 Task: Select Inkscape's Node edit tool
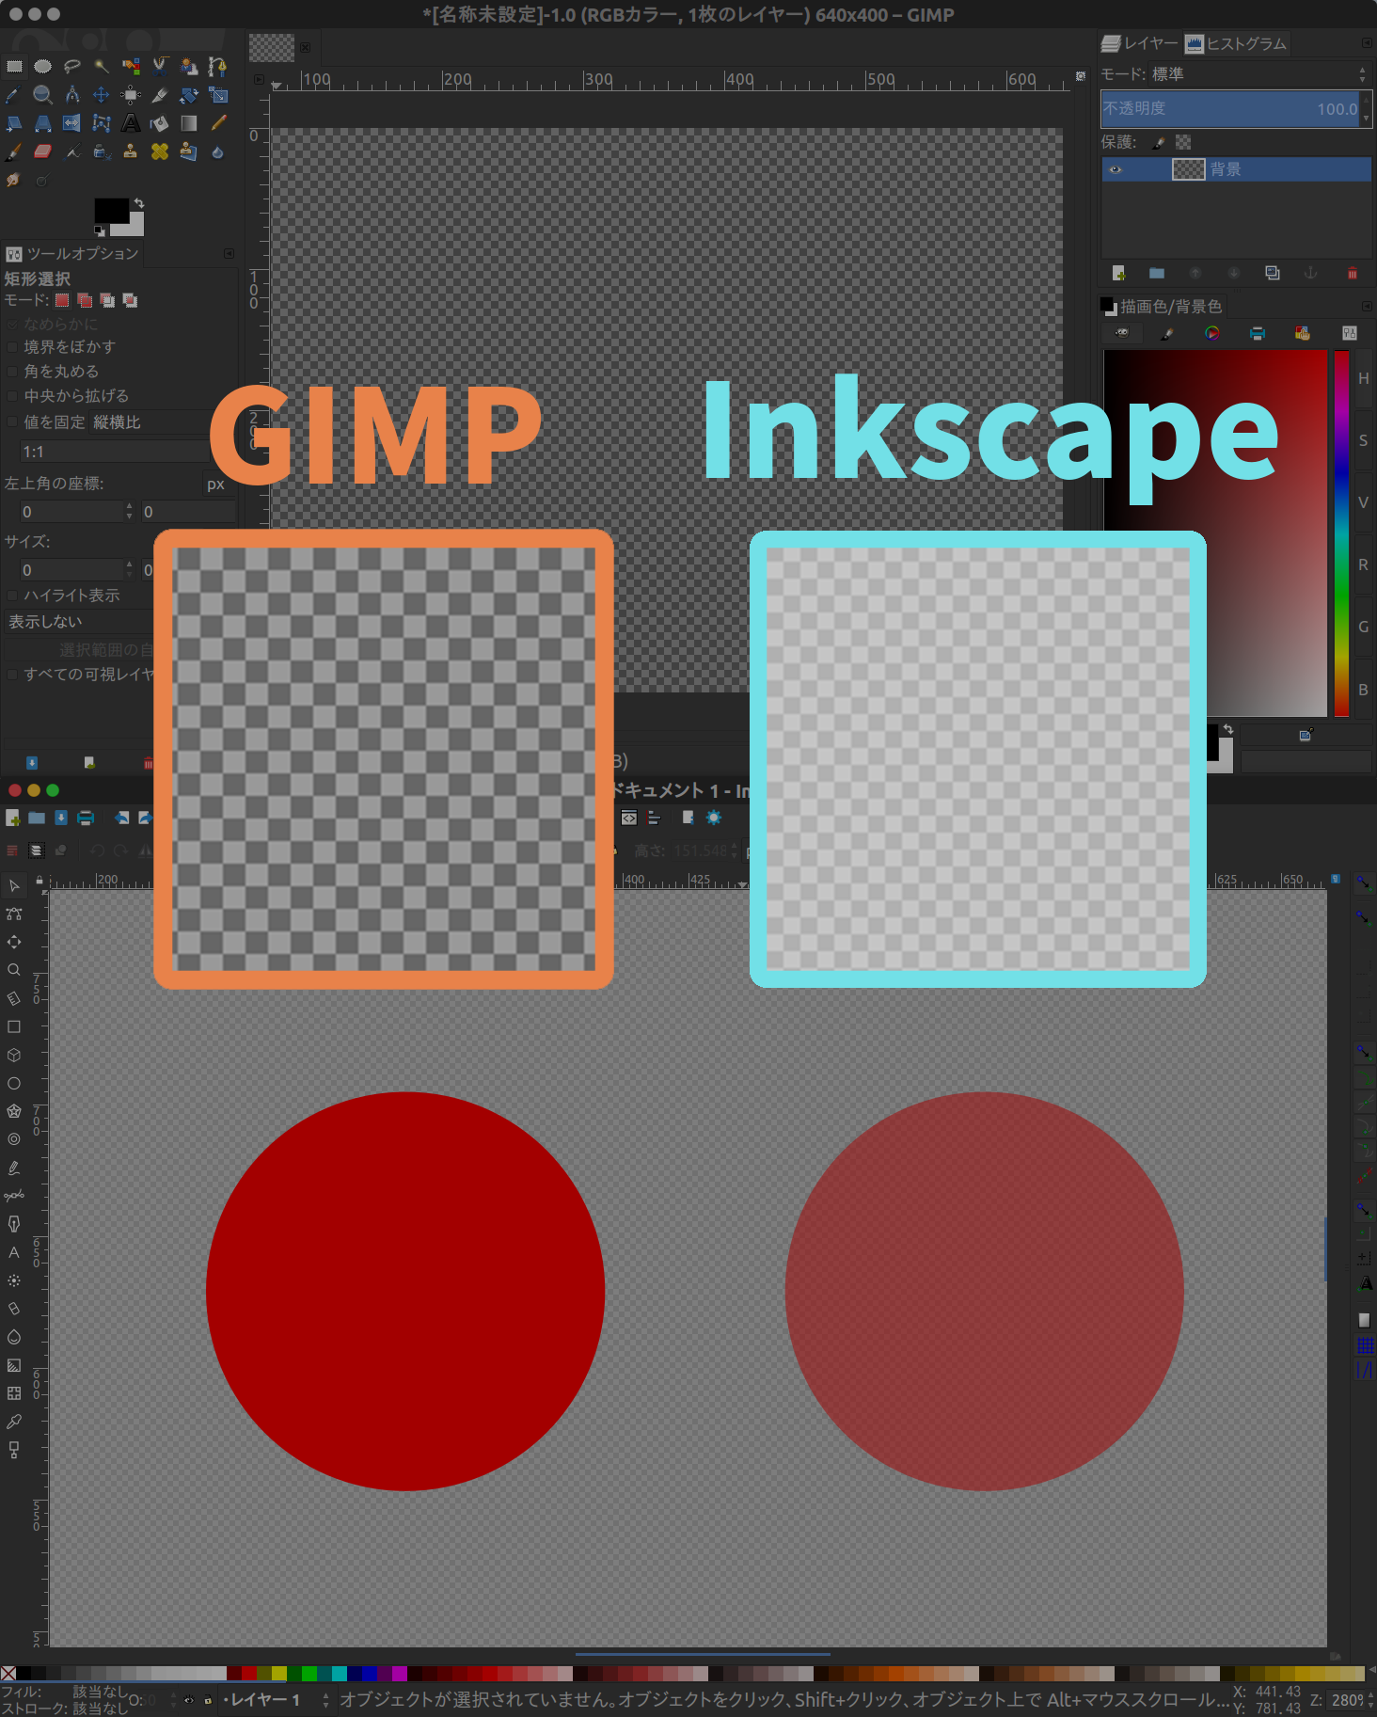(x=14, y=914)
